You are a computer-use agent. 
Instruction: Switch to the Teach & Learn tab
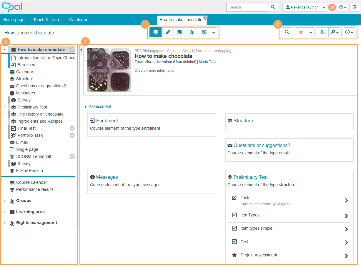[47, 20]
